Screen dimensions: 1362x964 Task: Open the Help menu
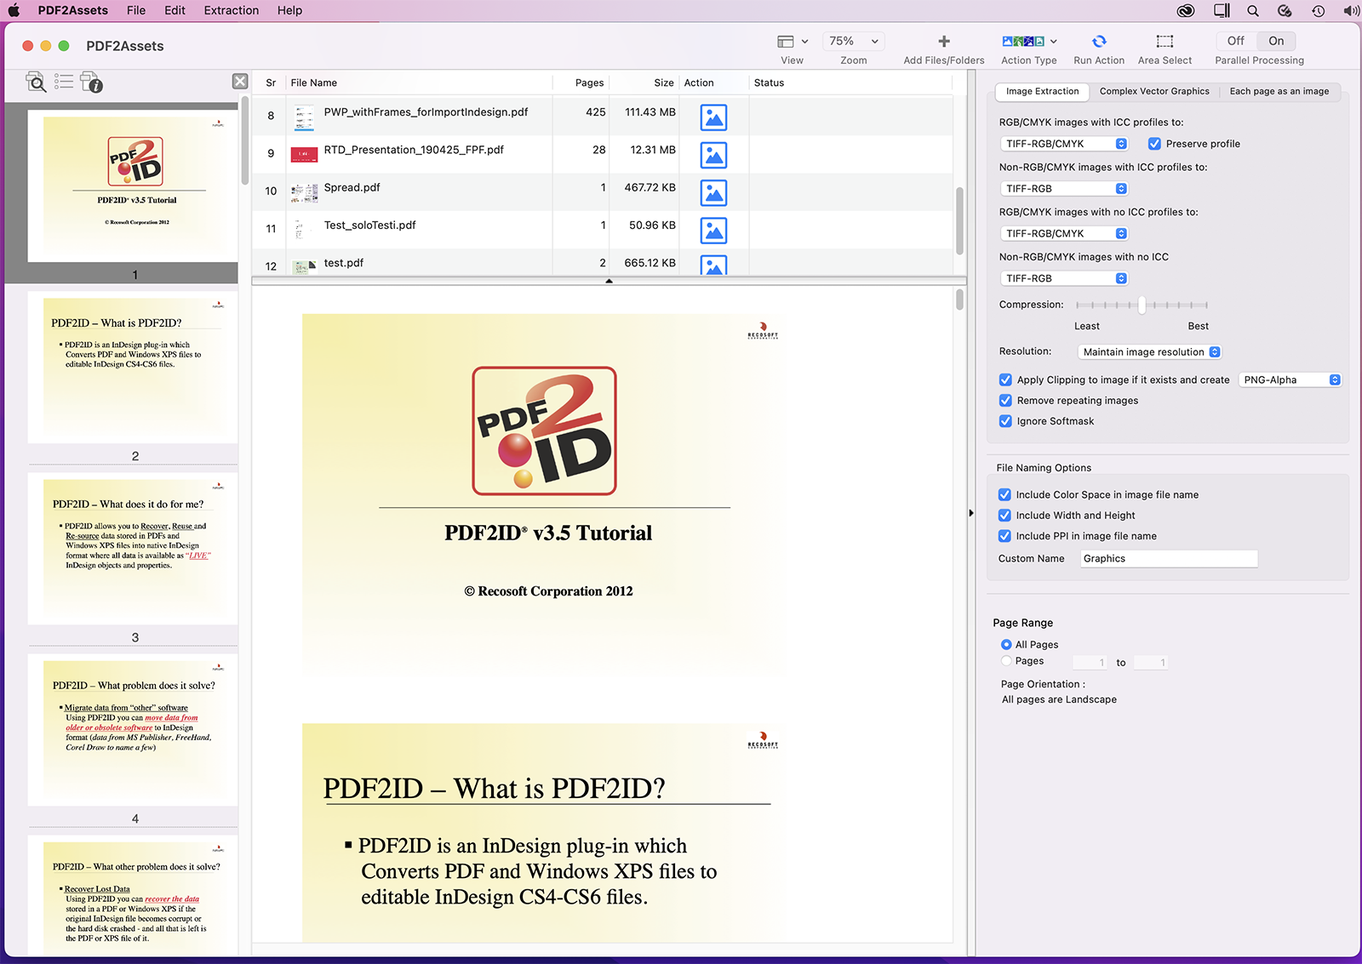[289, 10]
